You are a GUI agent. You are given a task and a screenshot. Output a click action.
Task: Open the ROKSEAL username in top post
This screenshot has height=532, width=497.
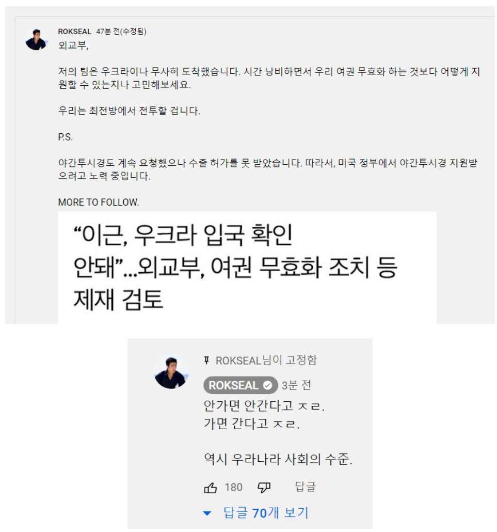pyautogui.click(x=75, y=32)
